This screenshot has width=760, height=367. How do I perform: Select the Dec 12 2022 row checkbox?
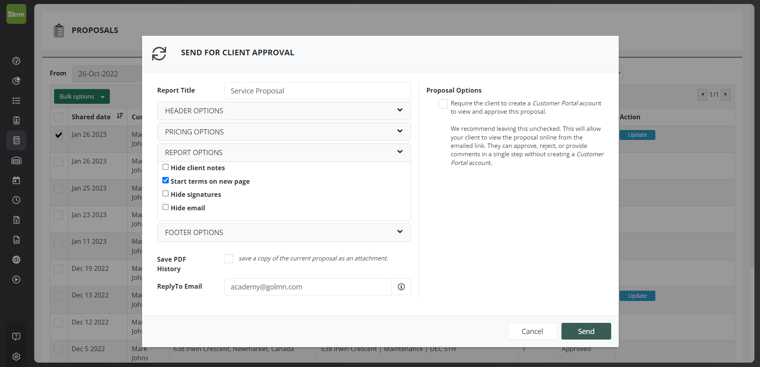click(58, 322)
